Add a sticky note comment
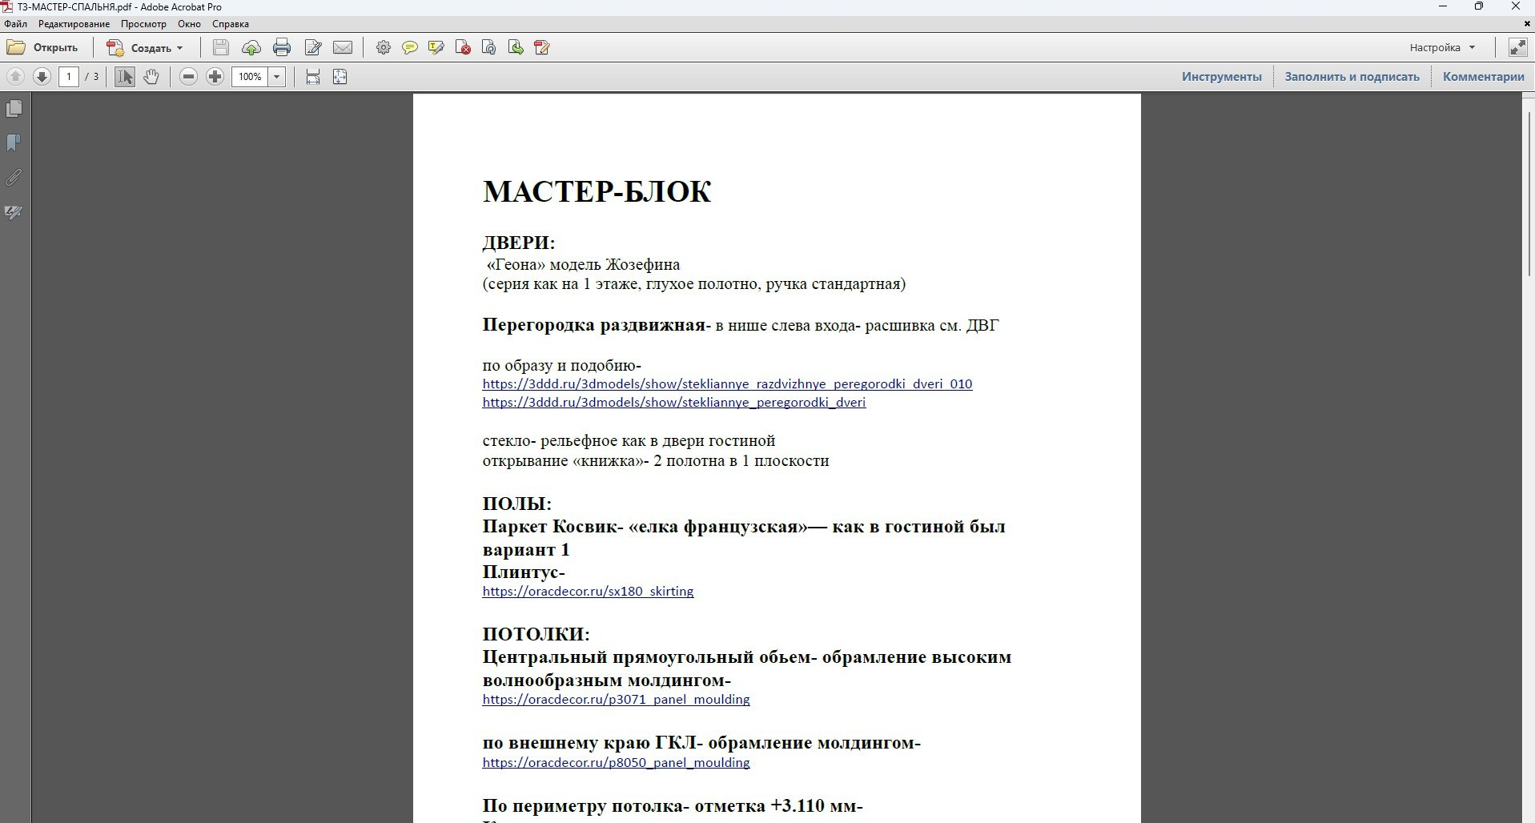This screenshot has width=1535, height=823. pyautogui.click(x=409, y=48)
